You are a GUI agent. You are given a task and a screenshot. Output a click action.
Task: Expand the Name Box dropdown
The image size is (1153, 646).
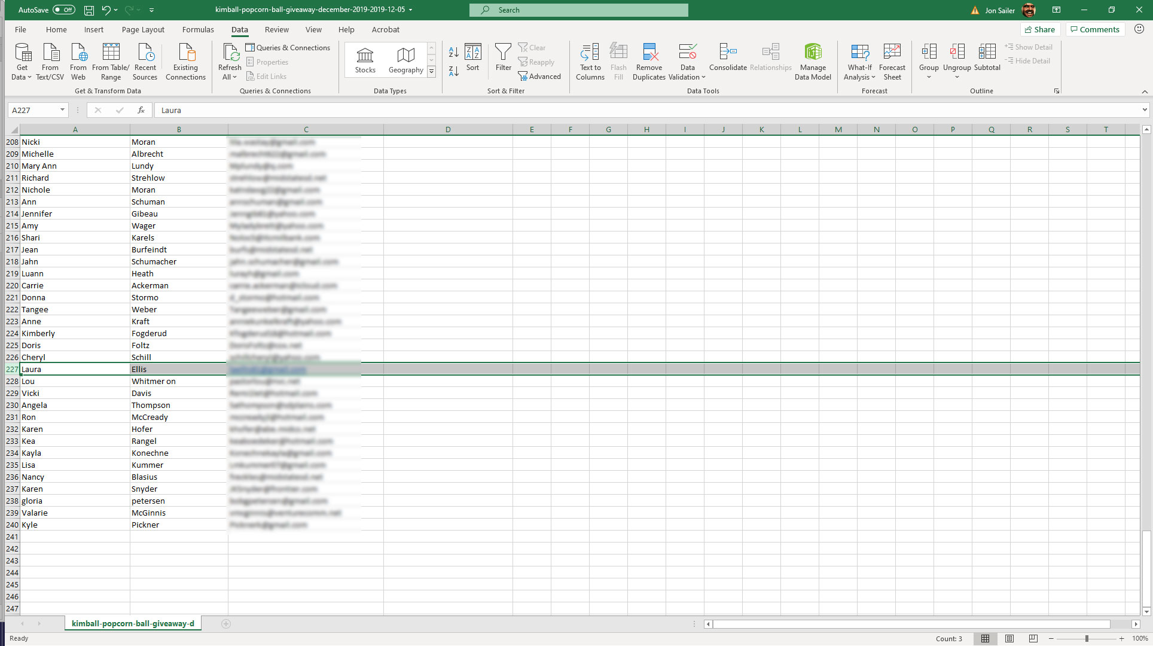(62, 110)
